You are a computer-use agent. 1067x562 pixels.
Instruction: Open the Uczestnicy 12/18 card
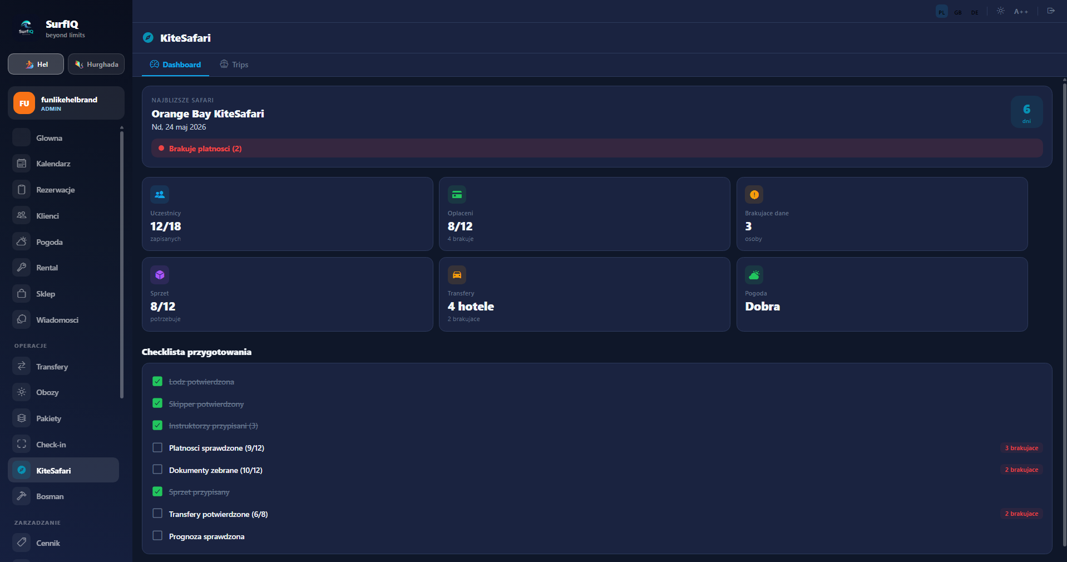pyautogui.click(x=288, y=214)
